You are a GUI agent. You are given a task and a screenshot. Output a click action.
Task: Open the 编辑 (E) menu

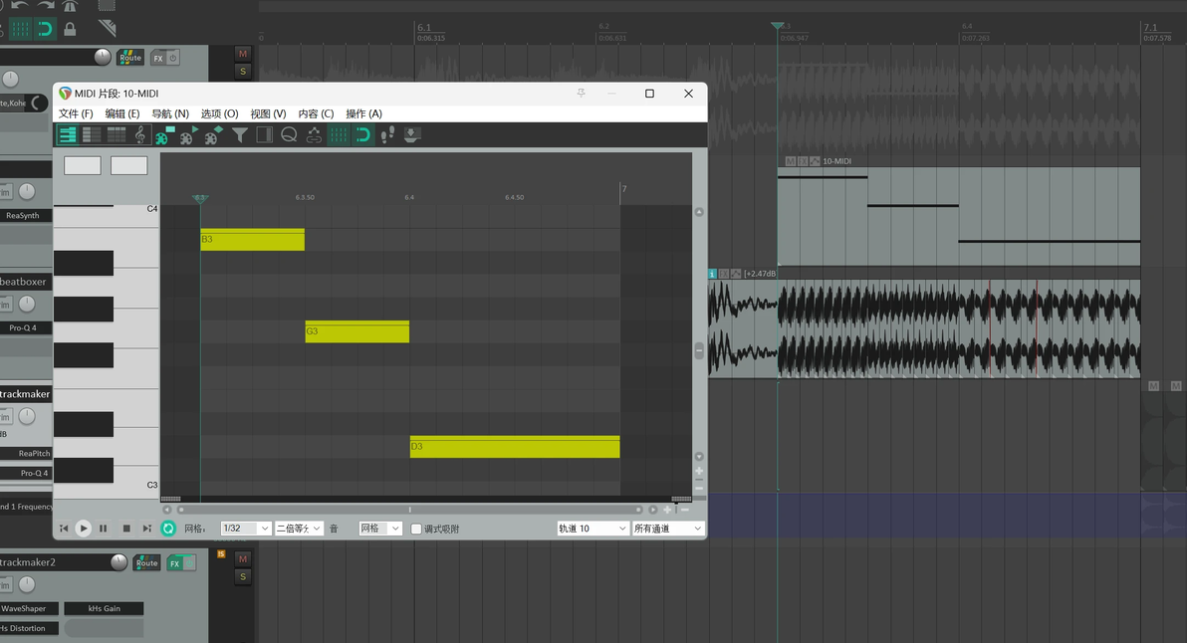point(122,113)
